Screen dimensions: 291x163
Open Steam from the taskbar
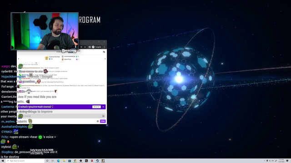[97, 161]
